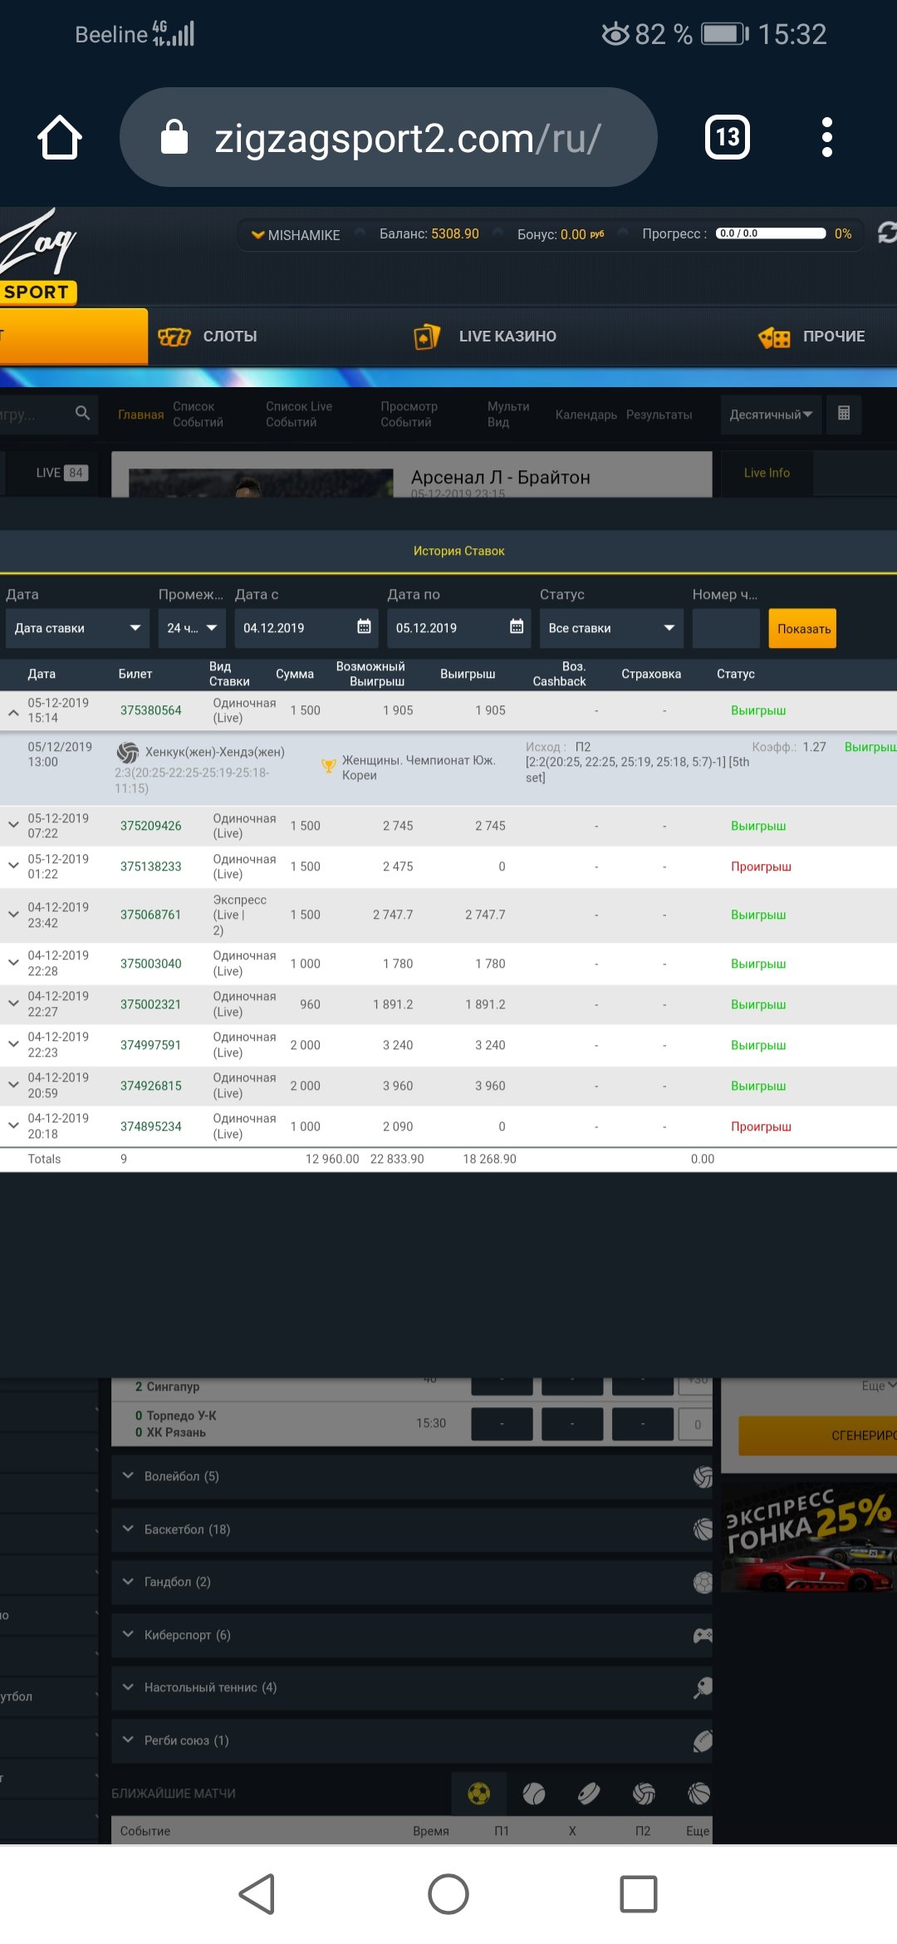
Task: Open the 'Дата с' calendar picker icon
Action: (364, 627)
